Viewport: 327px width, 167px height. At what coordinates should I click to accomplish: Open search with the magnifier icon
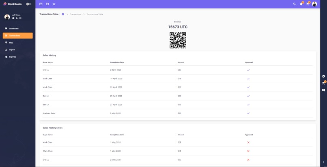tap(295, 4)
